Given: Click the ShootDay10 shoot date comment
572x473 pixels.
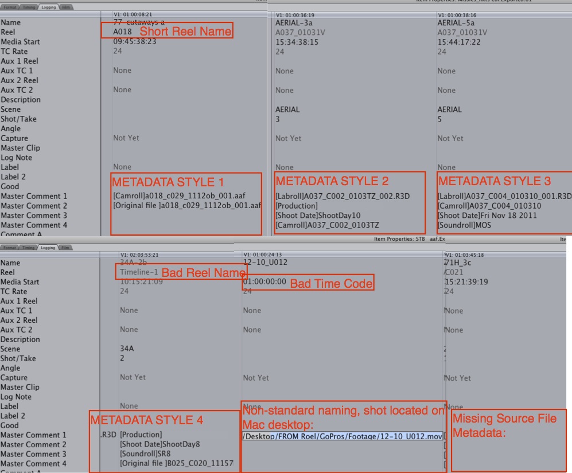Looking at the screenshot, I should coord(318,216).
